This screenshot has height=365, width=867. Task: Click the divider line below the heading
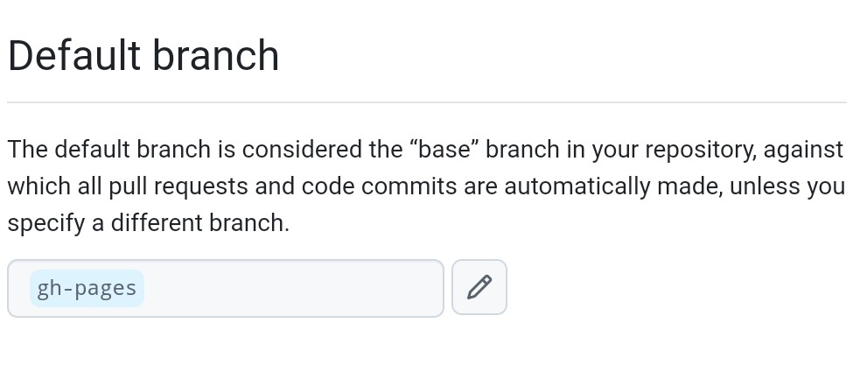[427, 102]
